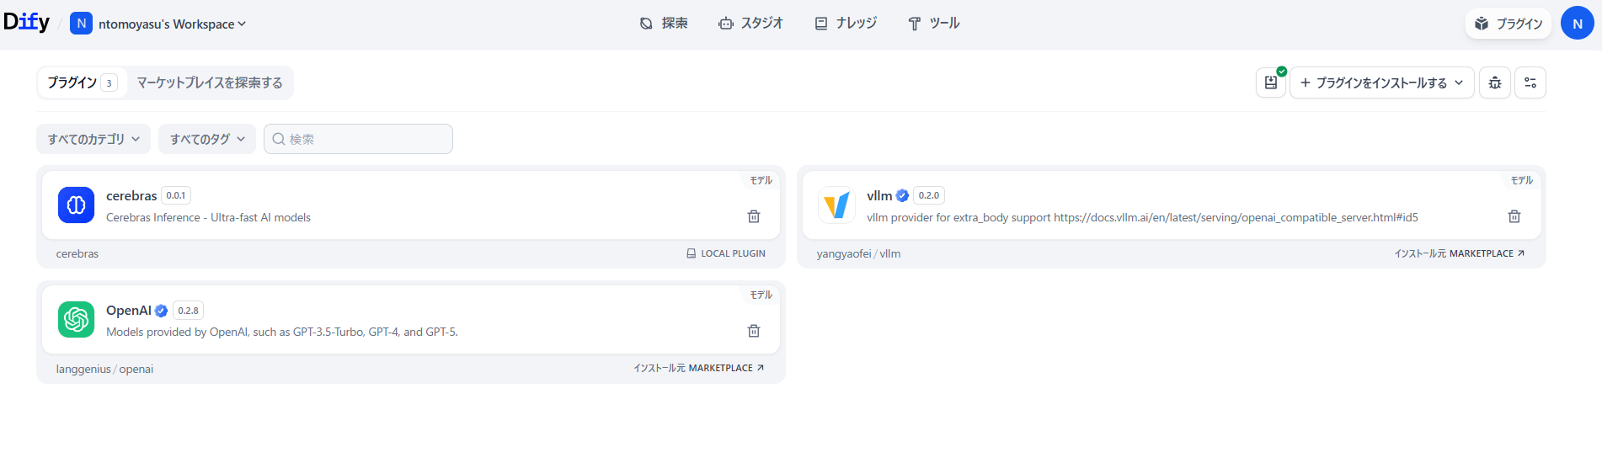The width and height of the screenshot is (1602, 463).
Task: Delete the cerebras plugin via trash icon
Action: click(754, 216)
